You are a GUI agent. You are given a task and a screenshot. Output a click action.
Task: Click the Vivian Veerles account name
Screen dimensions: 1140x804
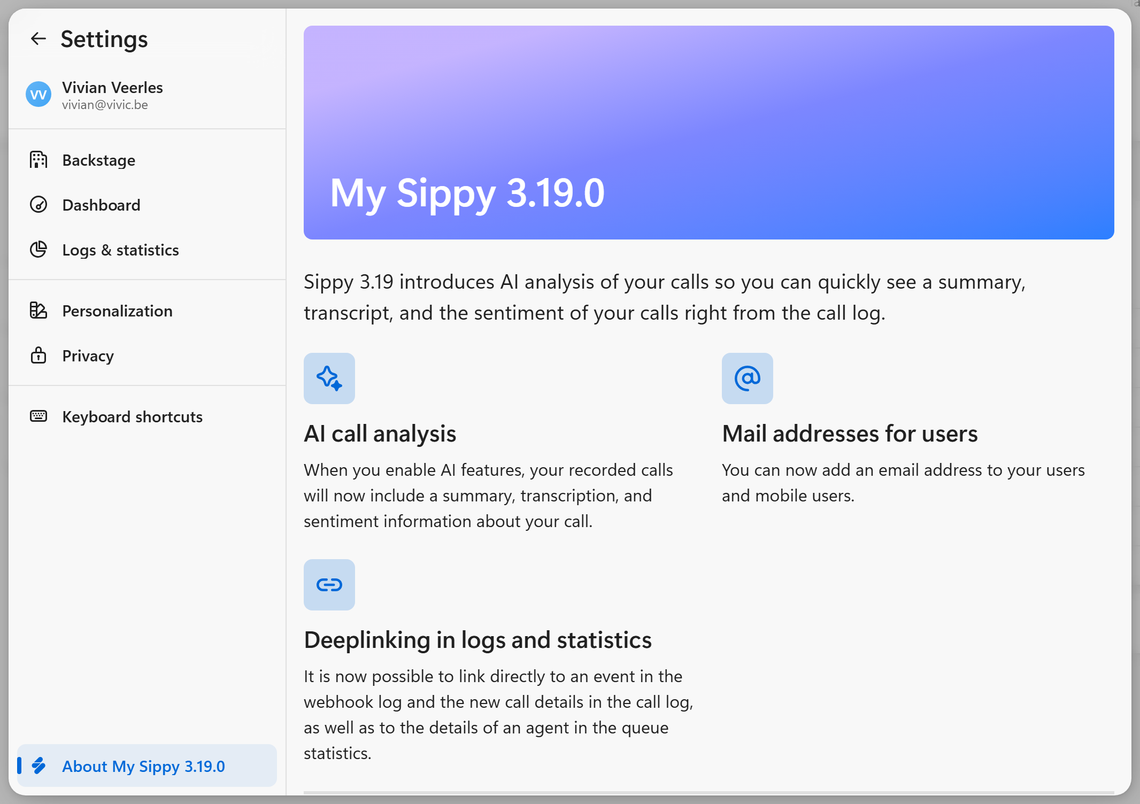pyautogui.click(x=112, y=87)
